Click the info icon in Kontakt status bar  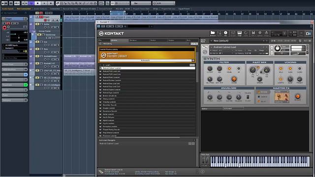tap(202, 172)
